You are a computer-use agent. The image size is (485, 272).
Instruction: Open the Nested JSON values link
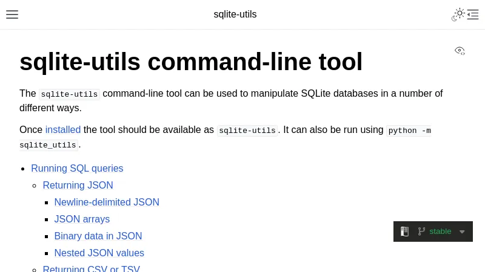point(99,253)
